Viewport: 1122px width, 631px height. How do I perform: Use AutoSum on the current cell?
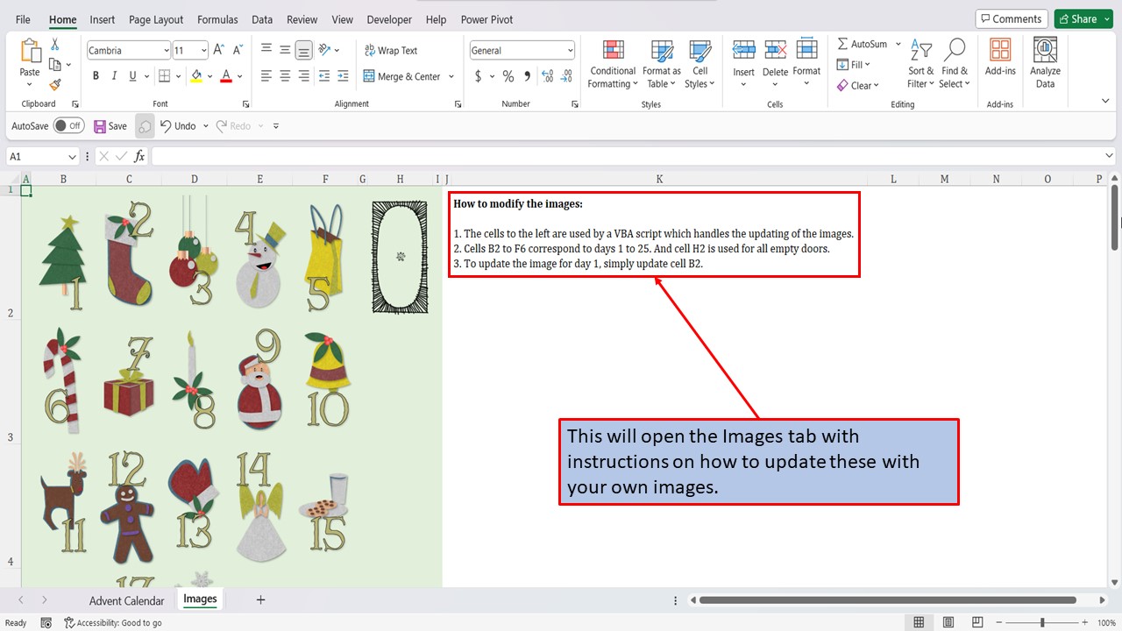pyautogui.click(x=863, y=43)
